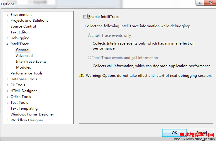This screenshot has height=141, width=216.
Task: Select the Office Tools label
Action: point(21,96)
